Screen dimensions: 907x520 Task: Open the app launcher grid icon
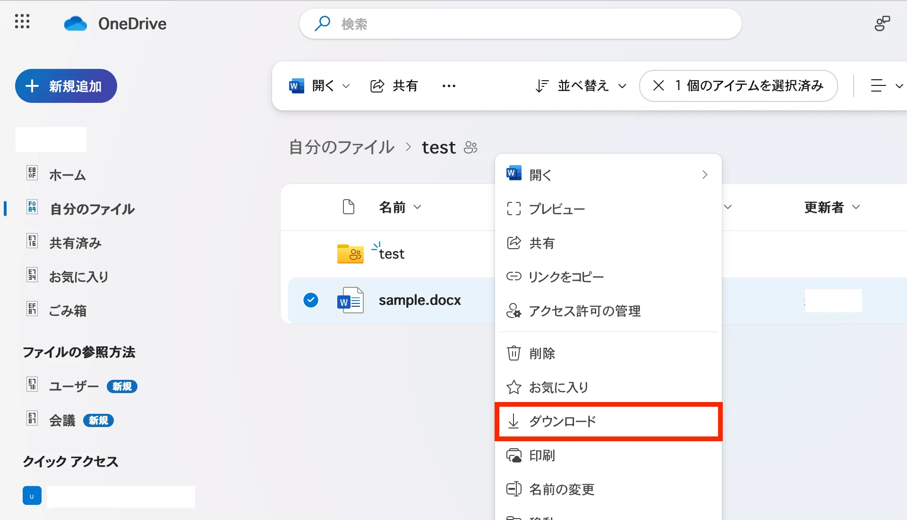tap(22, 22)
